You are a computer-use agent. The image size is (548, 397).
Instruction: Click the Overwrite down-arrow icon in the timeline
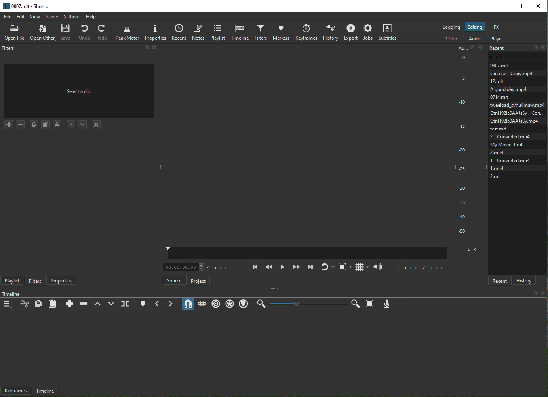pyautogui.click(x=111, y=304)
